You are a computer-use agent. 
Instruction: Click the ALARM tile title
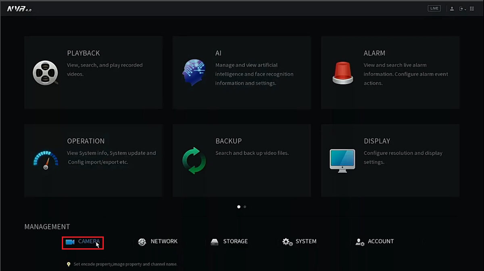point(374,53)
